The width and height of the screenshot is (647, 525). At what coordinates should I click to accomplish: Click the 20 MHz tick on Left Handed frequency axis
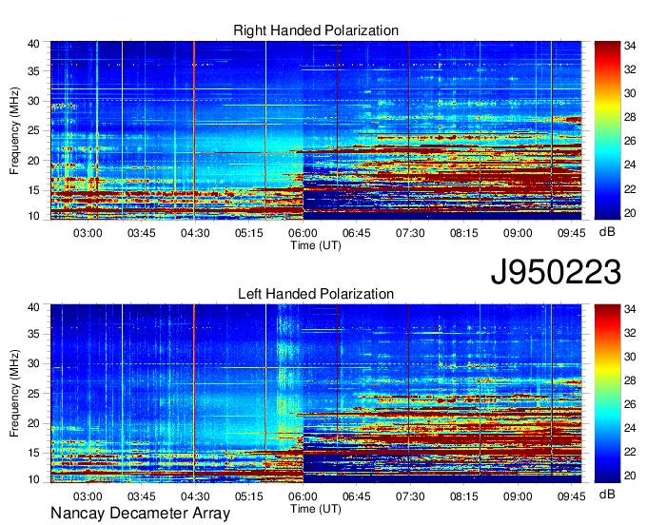tap(33, 423)
